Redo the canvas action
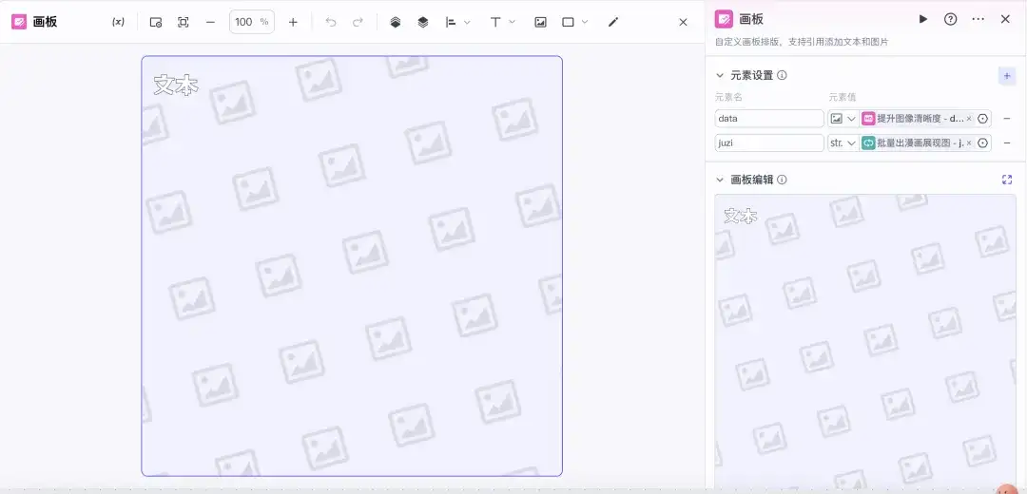The image size is (1027, 494). tap(358, 22)
